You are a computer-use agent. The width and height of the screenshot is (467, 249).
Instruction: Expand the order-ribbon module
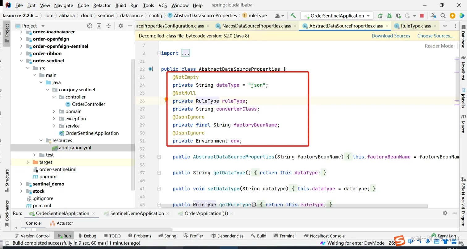point(21,53)
